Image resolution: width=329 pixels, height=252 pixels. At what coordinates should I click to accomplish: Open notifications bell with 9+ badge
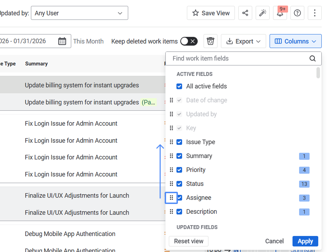coord(280,13)
